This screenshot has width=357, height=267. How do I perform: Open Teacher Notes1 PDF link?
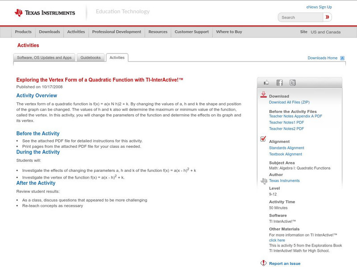tap(286, 123)
